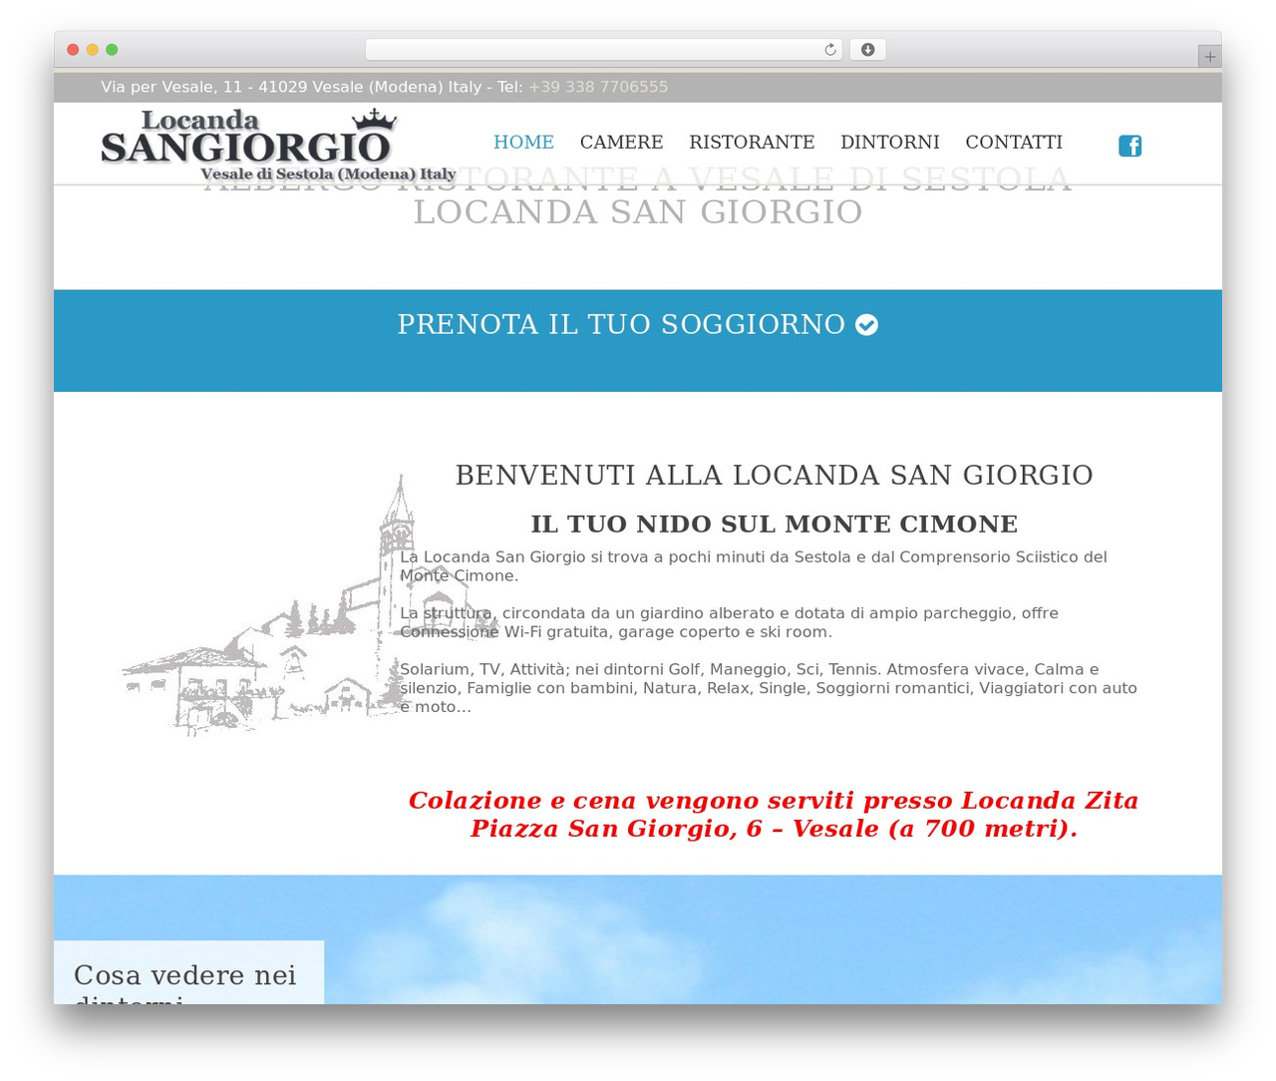Image resolution: width=1276 pixels, height=1081 pixels.
Task: Click the browser address bar
Action: pos(604,50)
